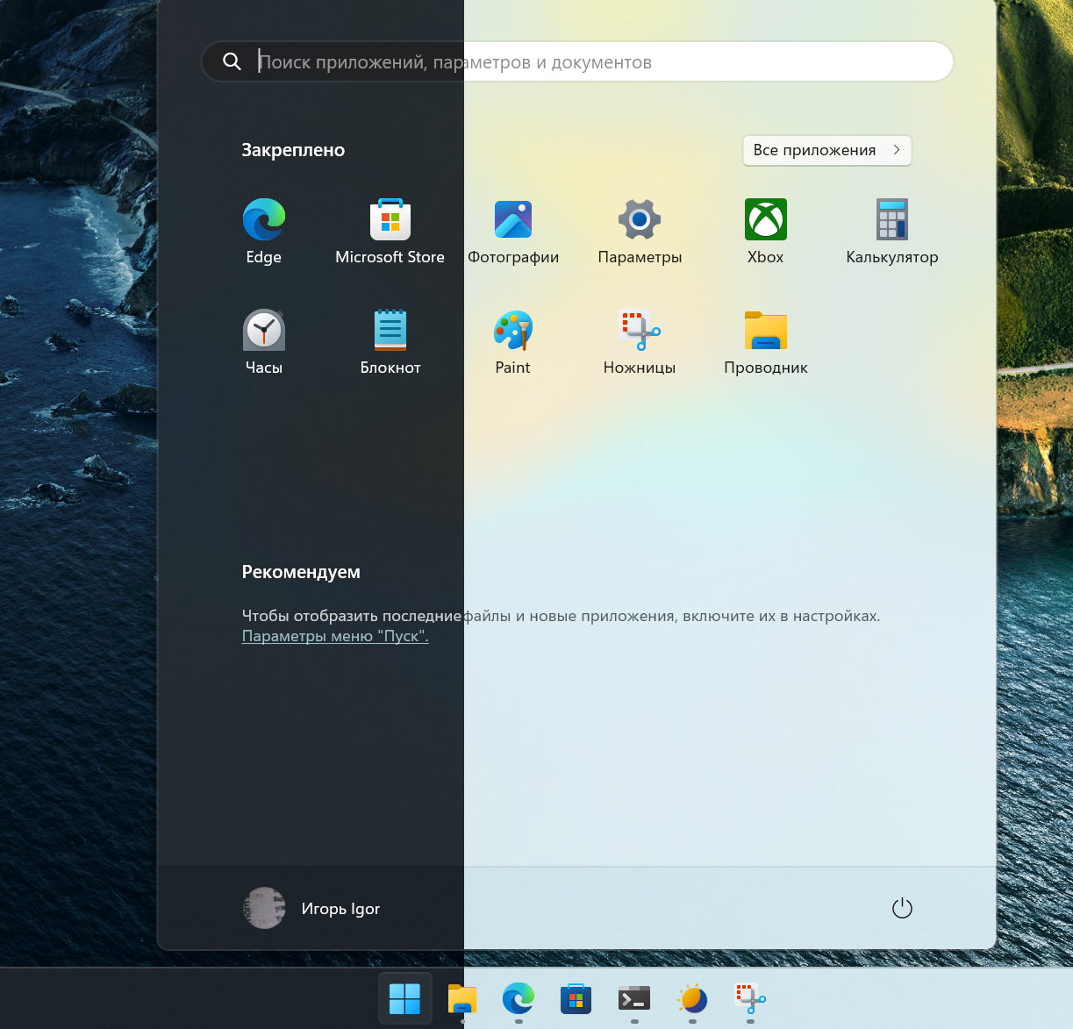The width and height of the screenshot is (1073, 1029).
Task: Follow the Параметры меню "Пуск" link
Action: tap(335, 637)
